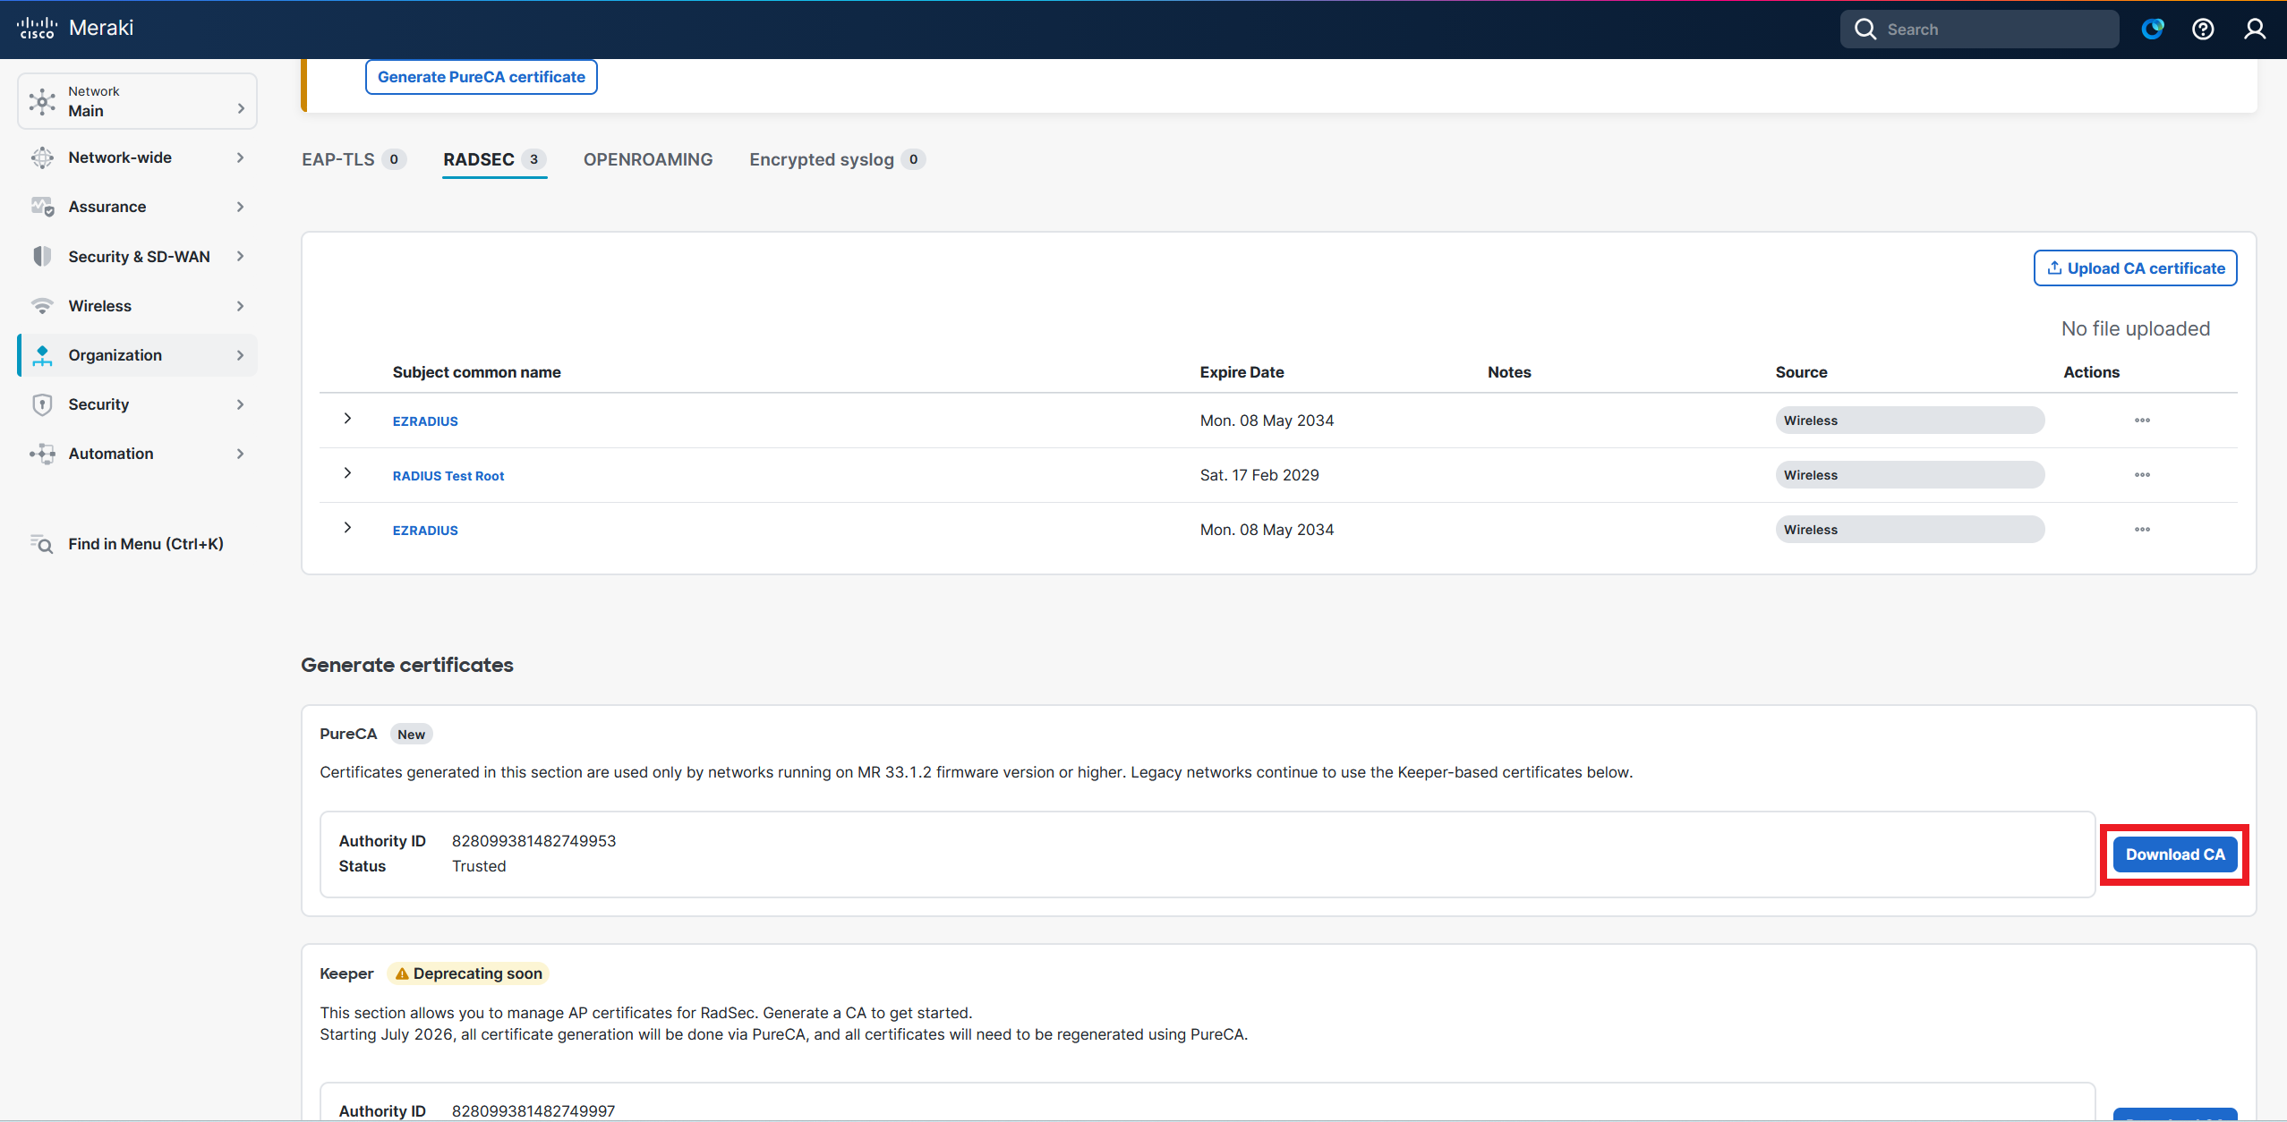Open the user account profile icon
Viewport: 2287px width, 1122px height.
2255,30
